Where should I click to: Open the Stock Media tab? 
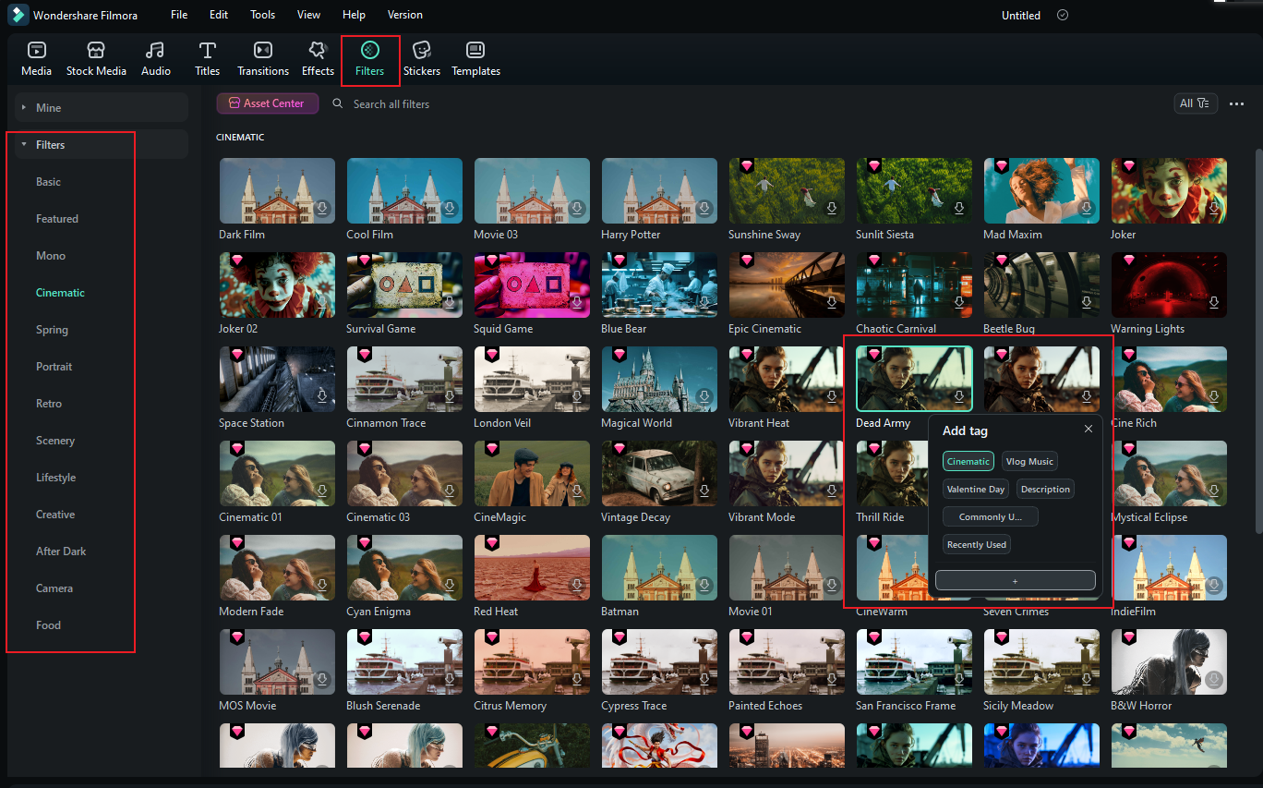pos(96,59)
